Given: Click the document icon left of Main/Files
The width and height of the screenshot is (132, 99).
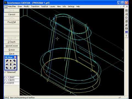Looking at the screenshot, I should tap(6, 6).
